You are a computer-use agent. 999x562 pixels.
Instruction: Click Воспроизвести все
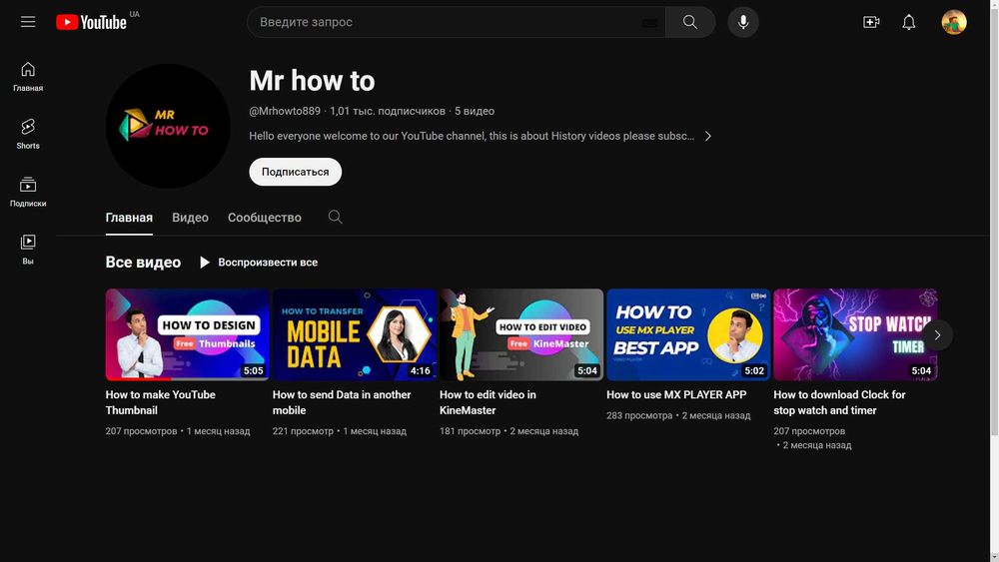[x=258, y=263]
